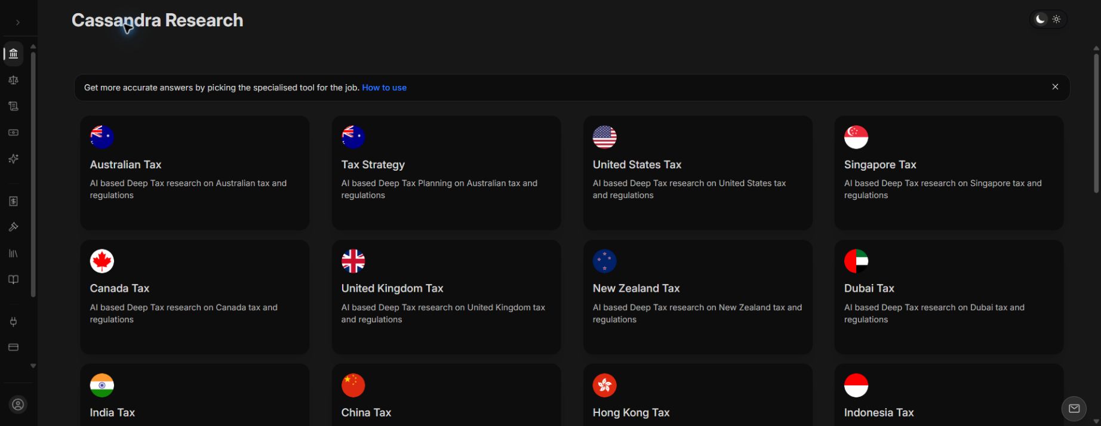Click the United Kingdom tax research description
The width and height of the screenshot is (1101, 426).
tap(443, 313)
